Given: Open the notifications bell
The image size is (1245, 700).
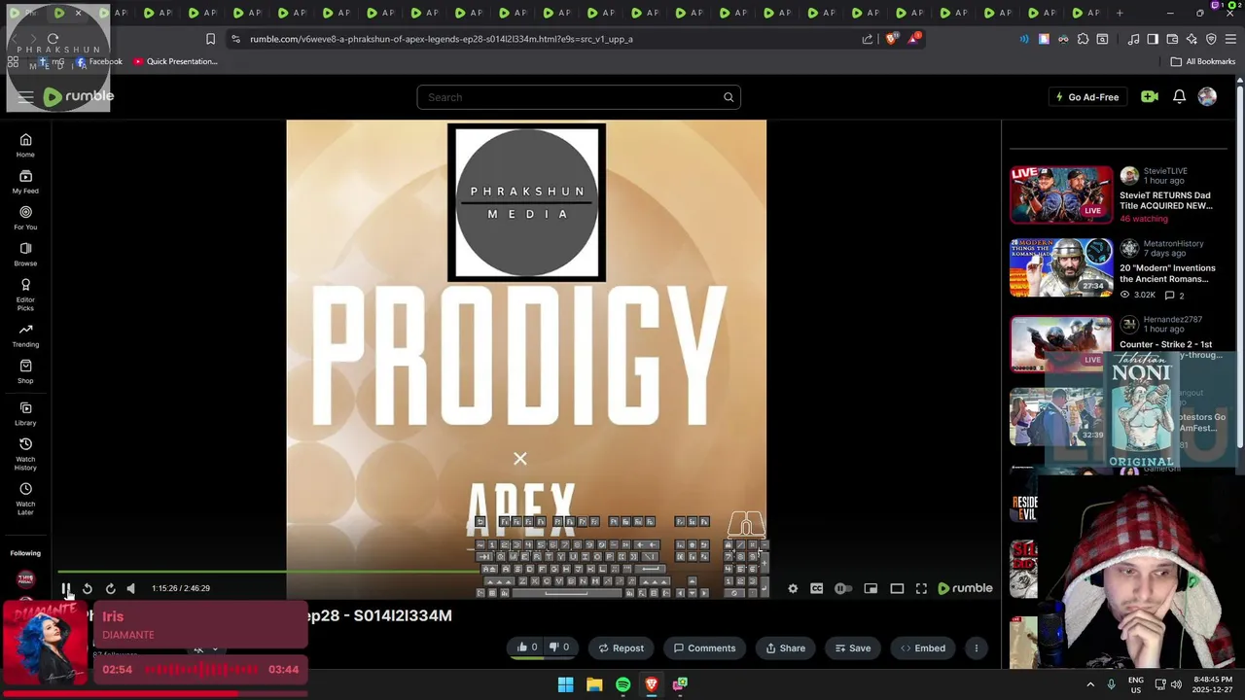Looking at the screenshot, I should pyautogui.click(x=1179, y=97).
